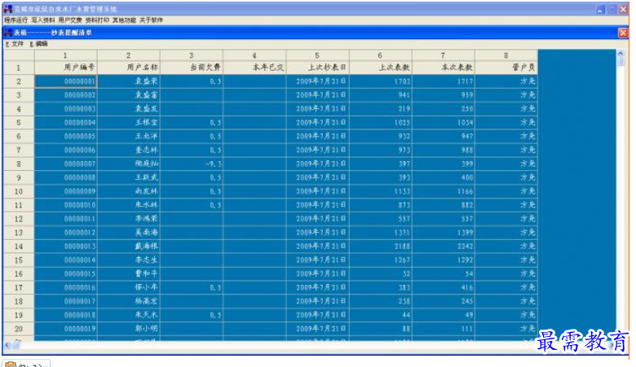Open the 文件 menu in table window
Viewport: 636px width, 367px height.
coord(15,44)
